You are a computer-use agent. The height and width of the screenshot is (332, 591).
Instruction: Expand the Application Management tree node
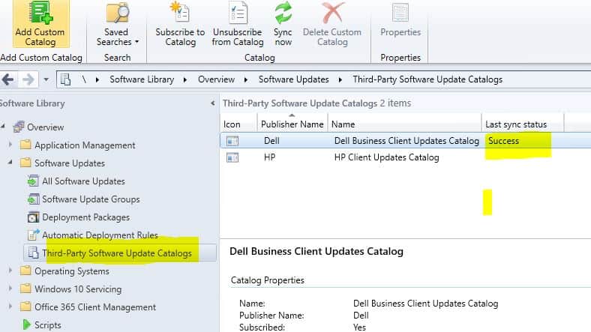(10, 145)
